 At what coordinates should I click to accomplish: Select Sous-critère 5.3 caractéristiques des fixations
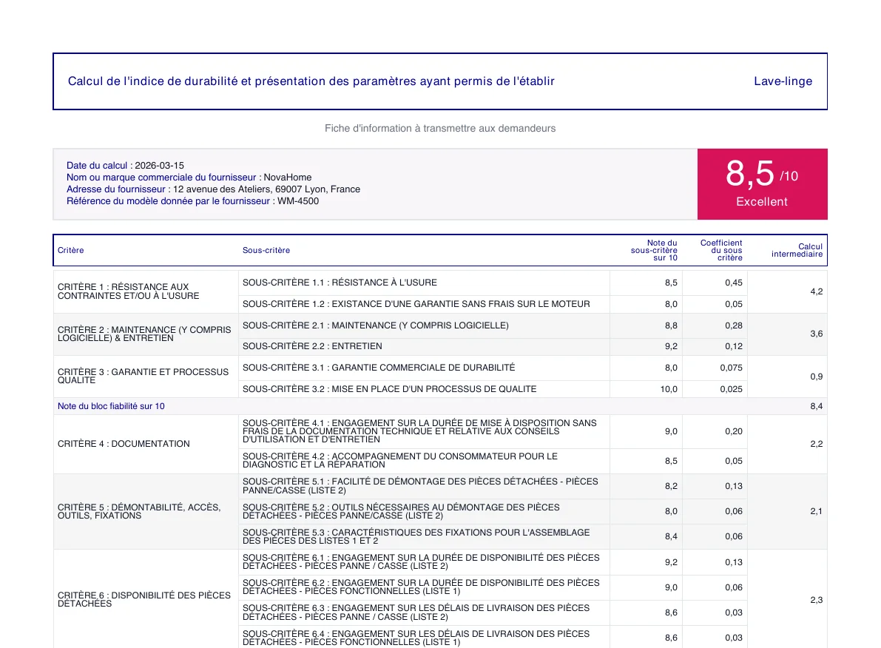(416, 536)
